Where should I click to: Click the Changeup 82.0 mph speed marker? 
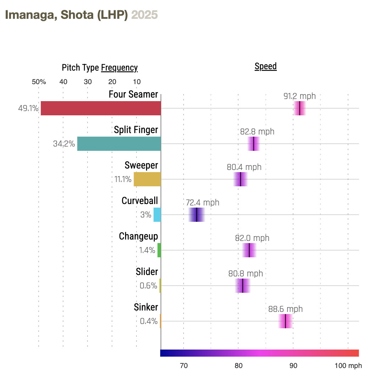[249, 250]
